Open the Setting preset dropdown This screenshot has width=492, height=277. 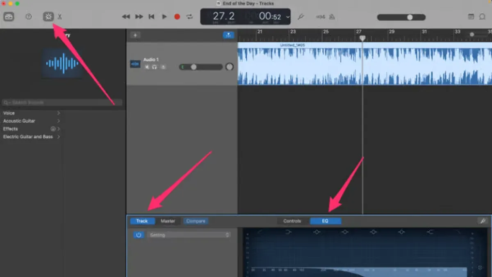click(x=188, y=235)
